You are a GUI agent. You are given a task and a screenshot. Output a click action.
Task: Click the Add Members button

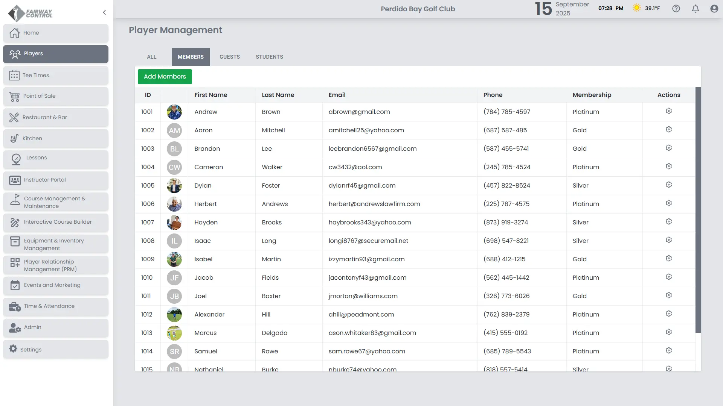[x=165, y=77]
